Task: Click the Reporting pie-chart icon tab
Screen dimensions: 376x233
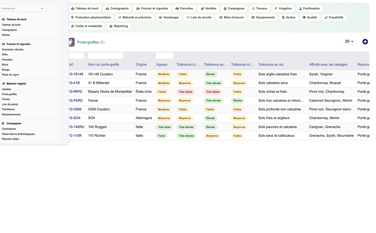Action: click(111, 26)
